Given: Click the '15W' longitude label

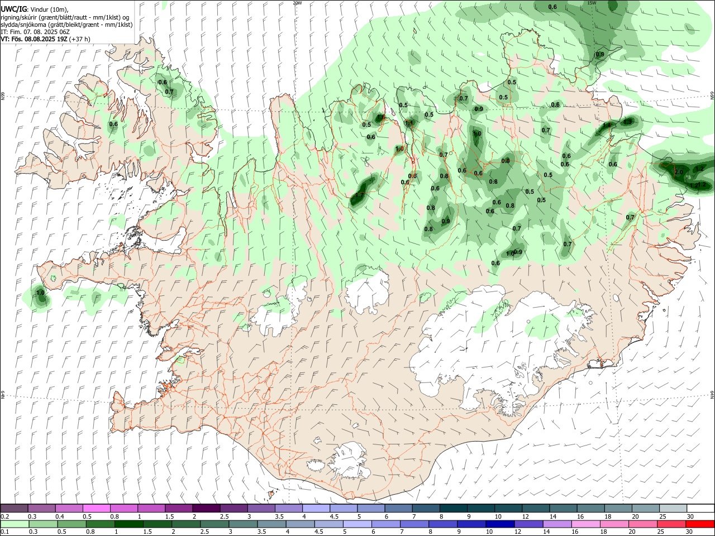Looking at the screenshot, I should tap(592, 3).
